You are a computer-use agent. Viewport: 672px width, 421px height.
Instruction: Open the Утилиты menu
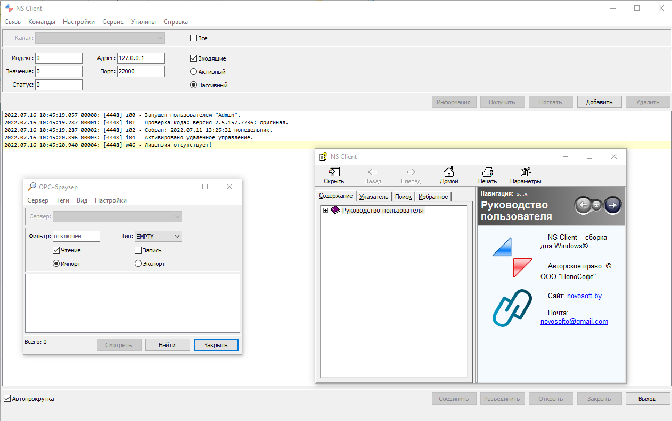pos(143,22)
